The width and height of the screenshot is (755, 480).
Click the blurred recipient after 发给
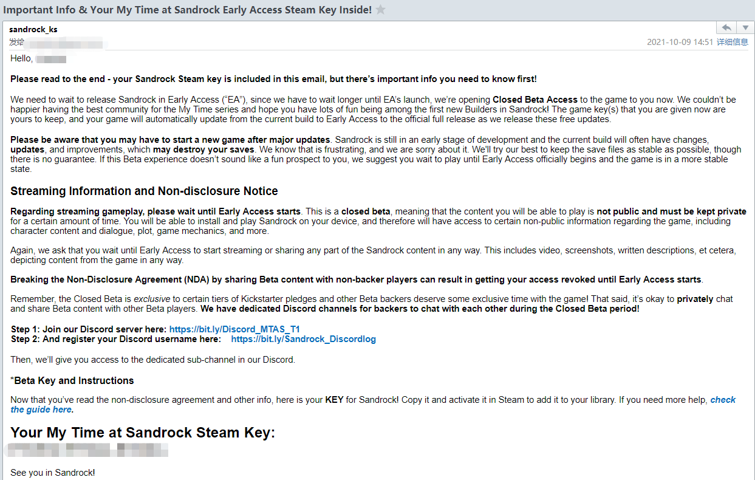(66, 43)
